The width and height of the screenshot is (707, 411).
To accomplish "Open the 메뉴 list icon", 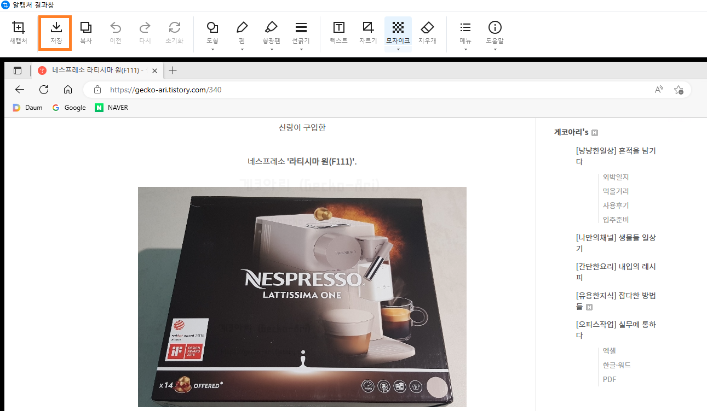I will [465, 33].
